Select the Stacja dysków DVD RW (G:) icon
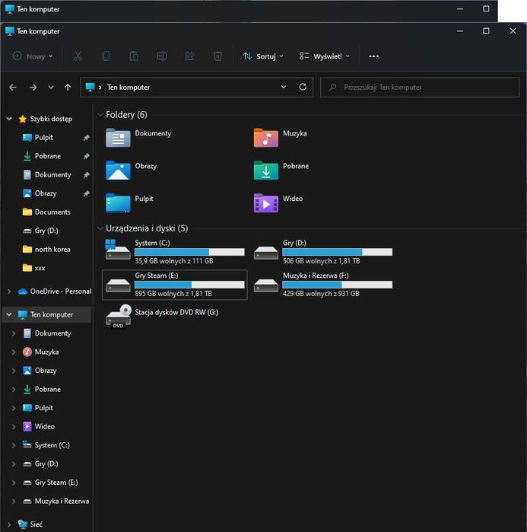Viewport: 527px width, 532px height. (119, 317)
